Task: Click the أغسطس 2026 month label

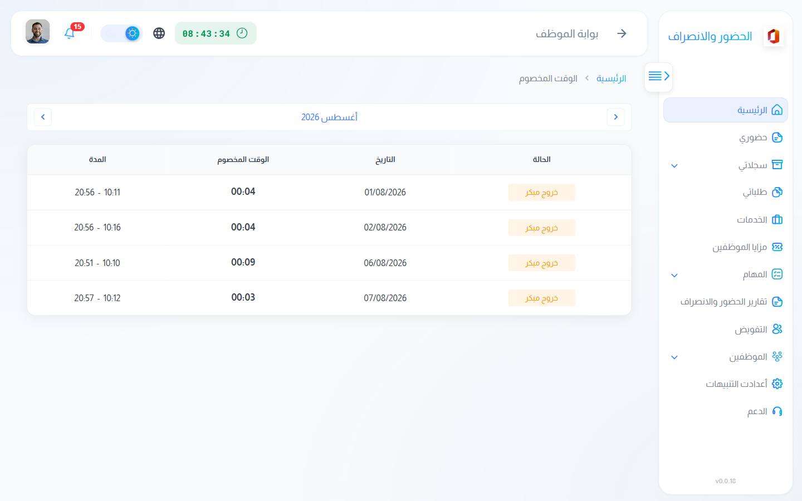Action: tap(329, 117)
